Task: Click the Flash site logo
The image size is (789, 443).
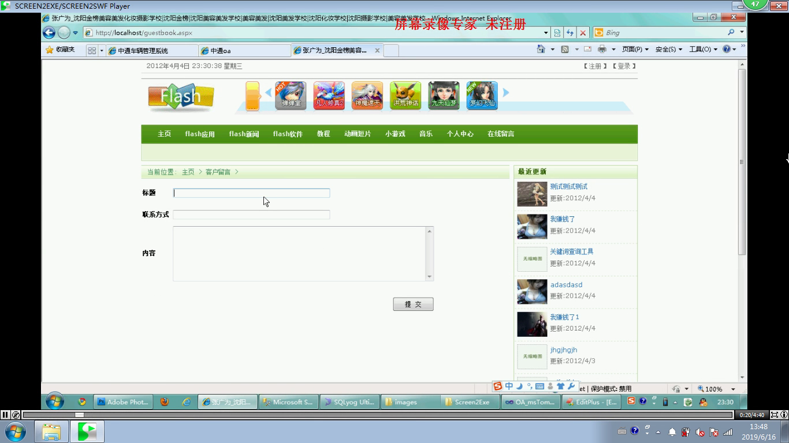Action: pyautogui.click(x=181, y=97)
